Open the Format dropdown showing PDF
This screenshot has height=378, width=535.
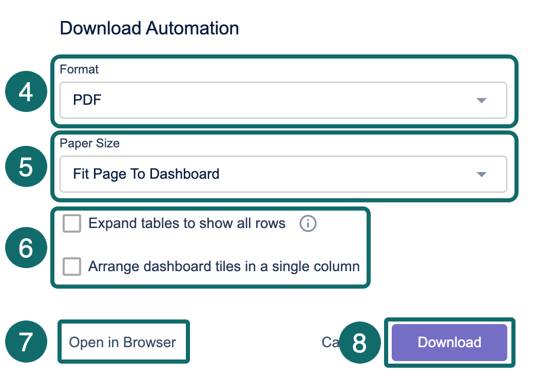click(x=283, y=100)
